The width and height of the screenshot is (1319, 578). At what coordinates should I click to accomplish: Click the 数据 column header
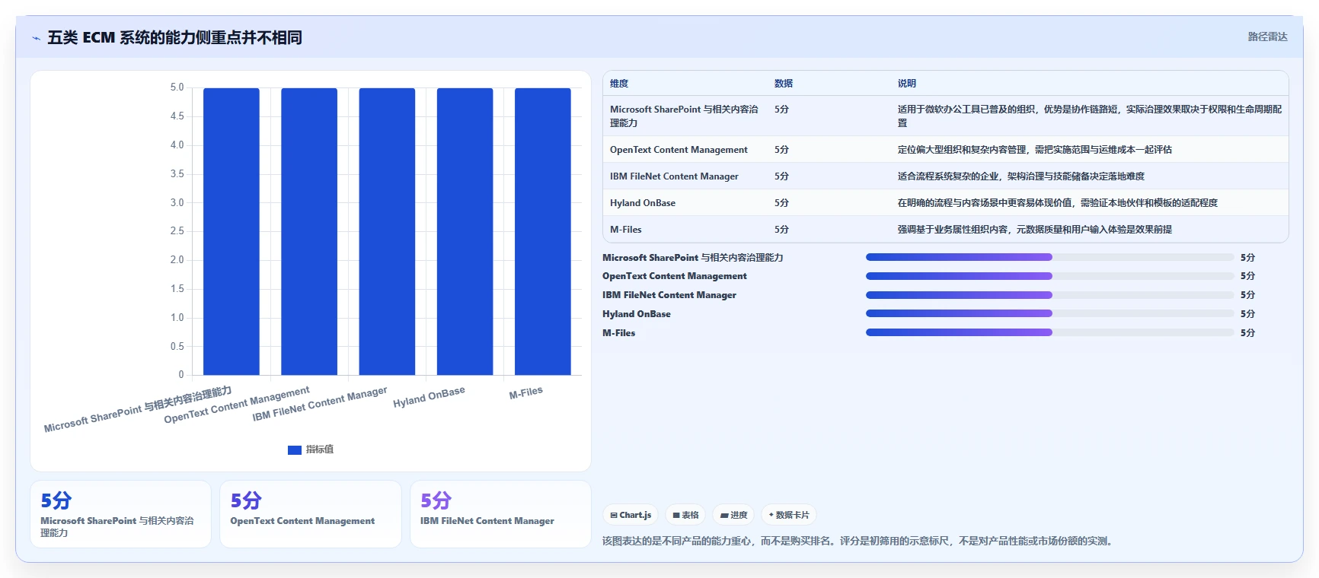tap(784, 84)
